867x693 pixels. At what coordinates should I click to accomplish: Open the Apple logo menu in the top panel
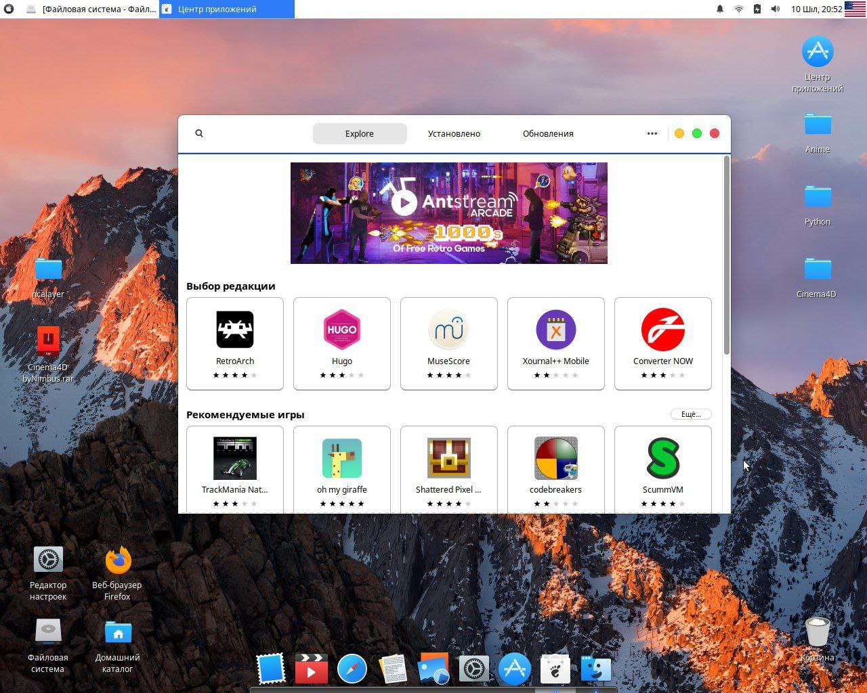point(9,9)
